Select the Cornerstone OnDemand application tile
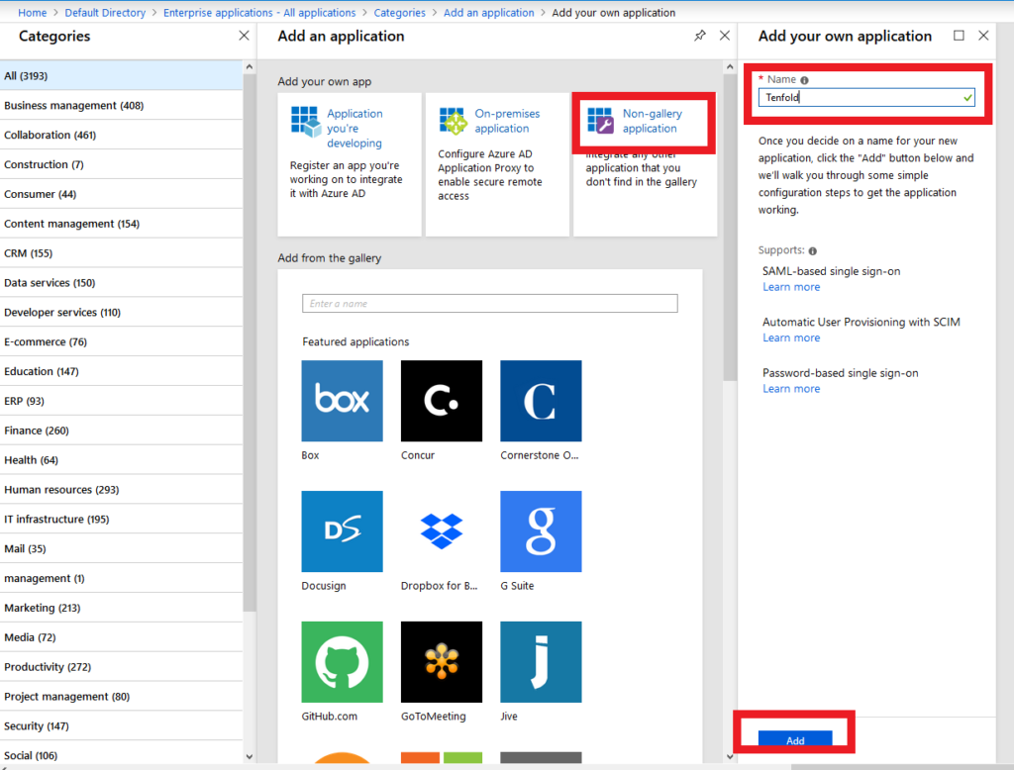This screenshot has width=1014, height=770. pyautogui.click(x=541, y=401)
